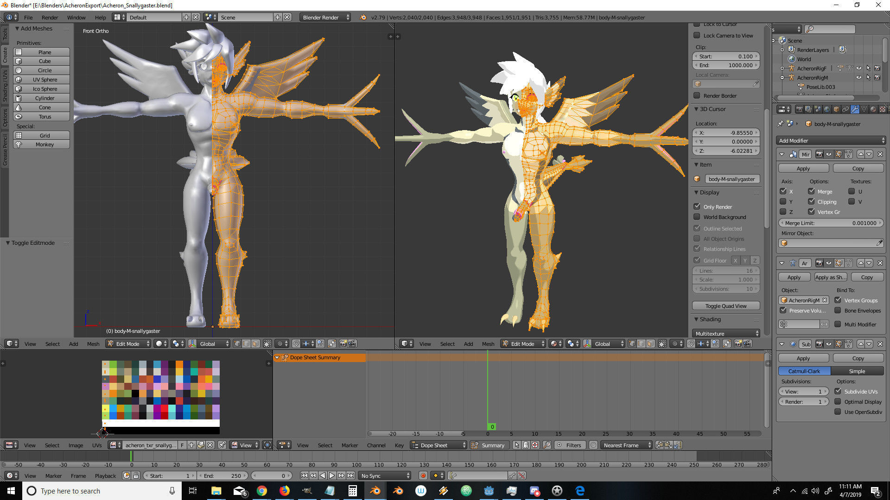The height and width of the screenshot is (500, 890).
Task: Open the Multitexture shading dropdown
Action: [x=726, y=333]
